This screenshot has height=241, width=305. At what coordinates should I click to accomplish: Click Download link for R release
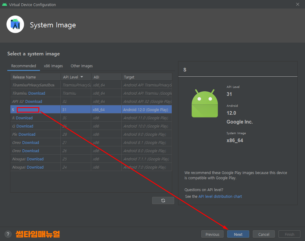[x=24, y=118]
